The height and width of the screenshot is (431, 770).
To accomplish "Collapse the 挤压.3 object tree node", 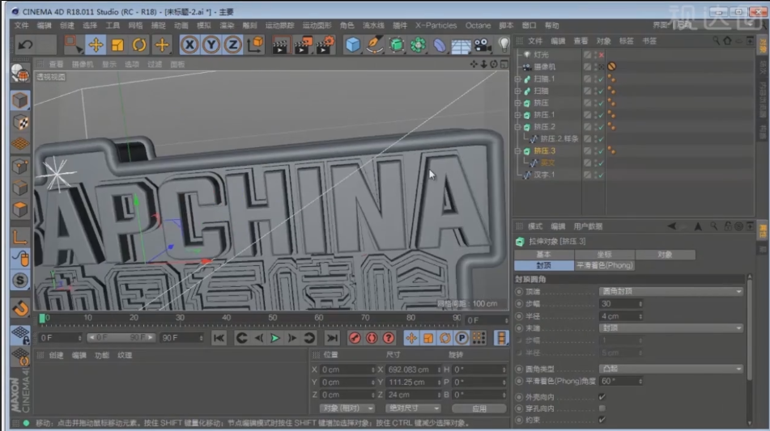I will pyautogui.click(x=517, y=151).
